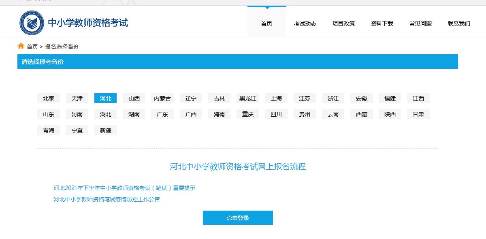Open the 河北2021年下半年笔试重要提示 link
The image size is (486, 239).
(124, 188)
